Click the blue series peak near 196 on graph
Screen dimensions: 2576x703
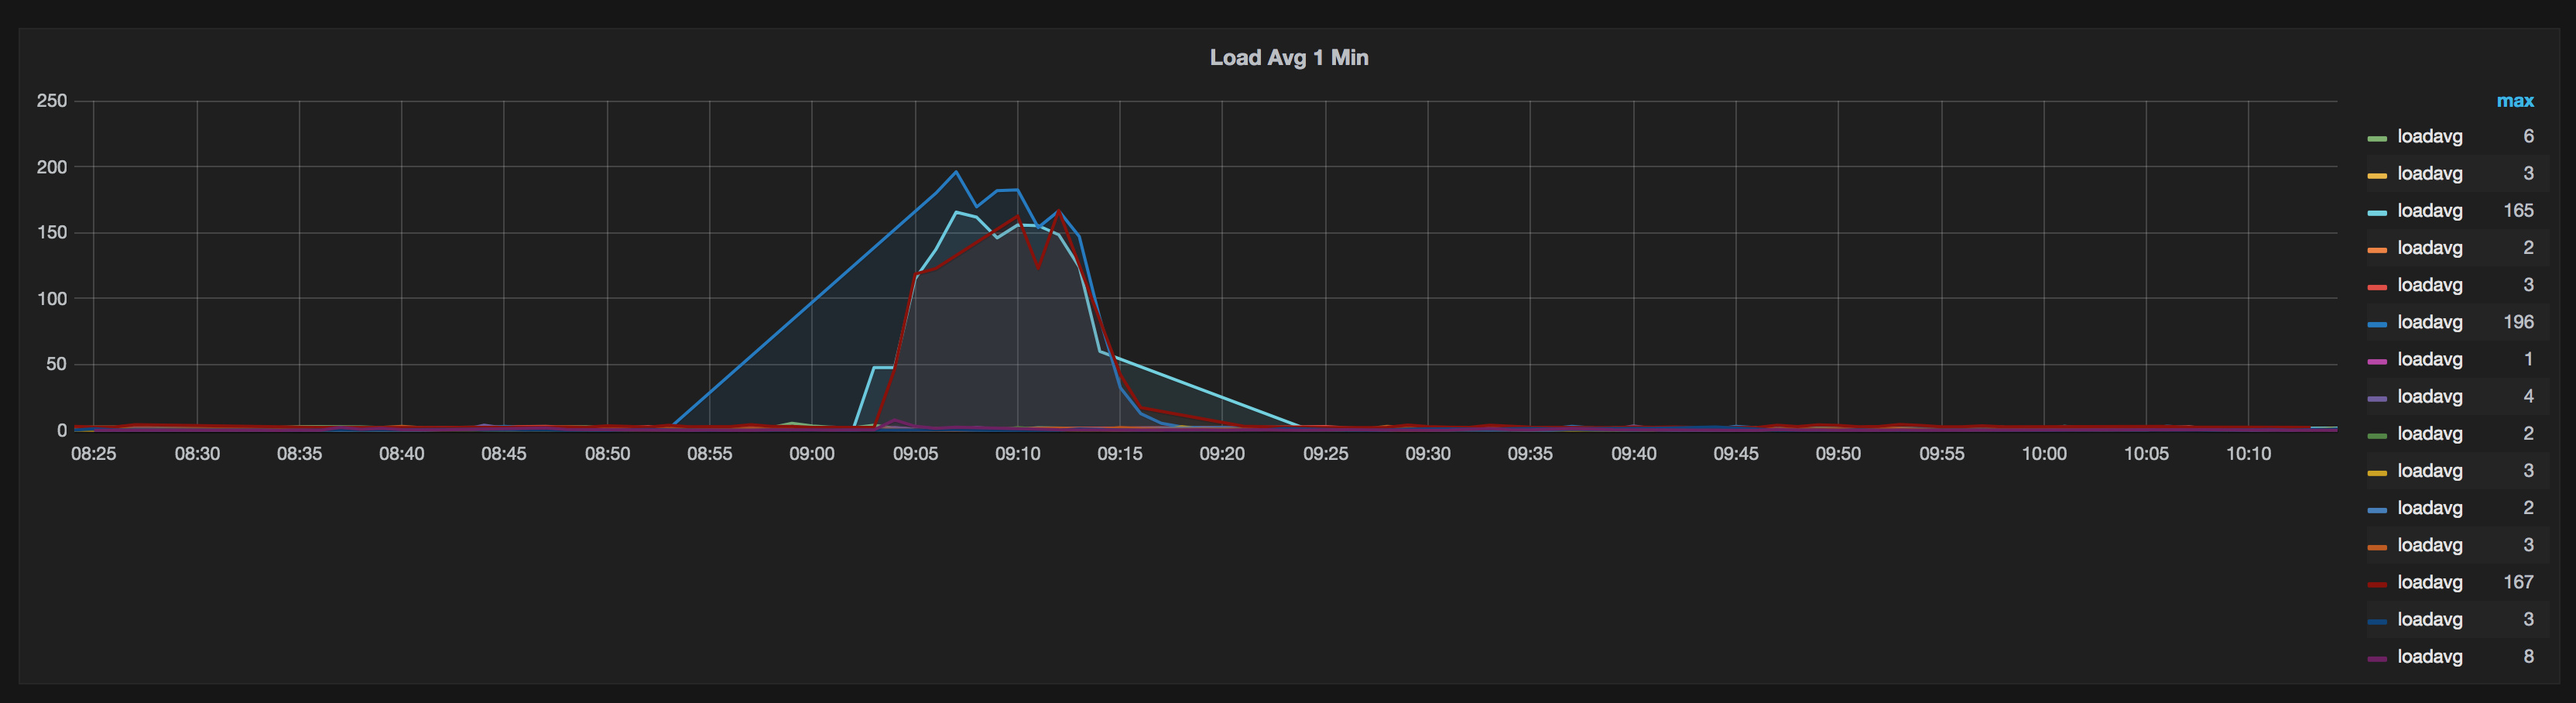[x=956, y=172]
